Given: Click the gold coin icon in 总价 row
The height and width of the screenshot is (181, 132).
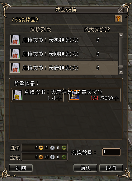Looking at the screenshot, I should coord(41,148).
